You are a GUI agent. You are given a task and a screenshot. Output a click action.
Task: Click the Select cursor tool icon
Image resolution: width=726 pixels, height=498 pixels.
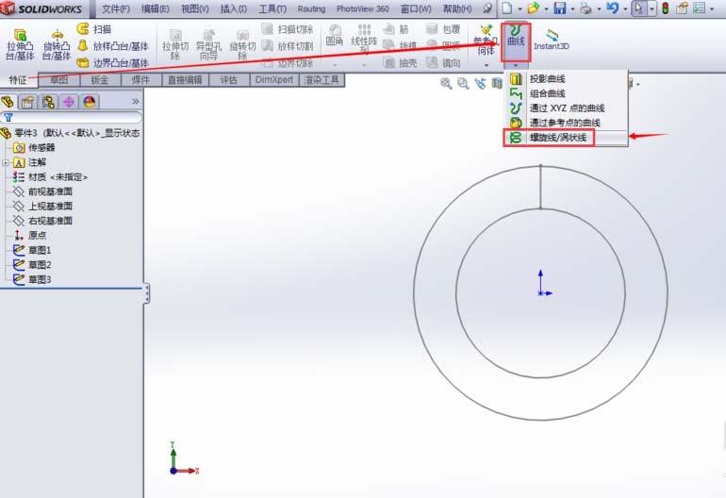pyautogui.click(x=639, y=8)
